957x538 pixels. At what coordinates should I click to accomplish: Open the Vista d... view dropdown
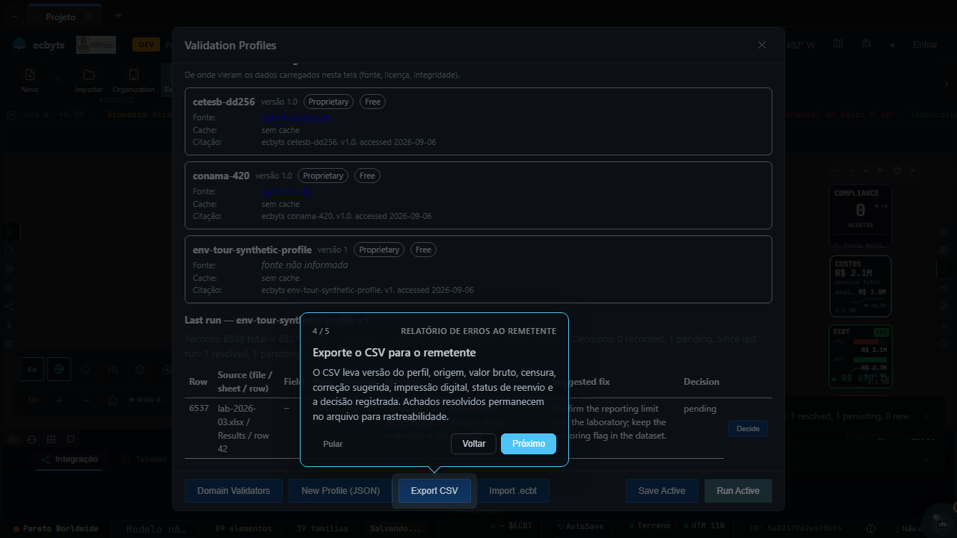coord(149,400)
